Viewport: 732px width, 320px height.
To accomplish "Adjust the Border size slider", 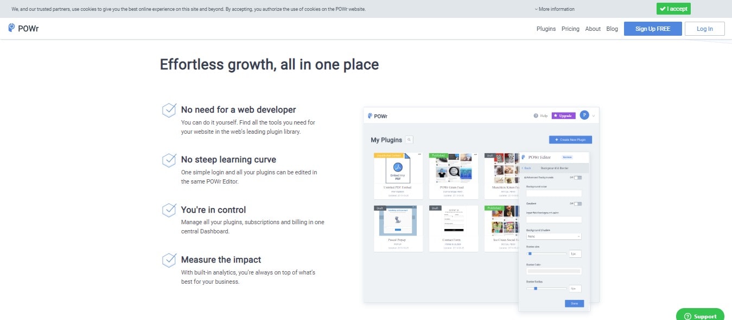I will point(546,253).
